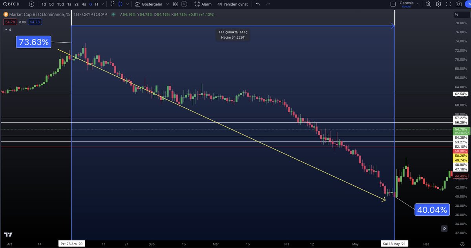Image resolution: width=471 pixels, height=248 pixels.
Task: Click the 48.90% price line label
Action: point(461,165)
